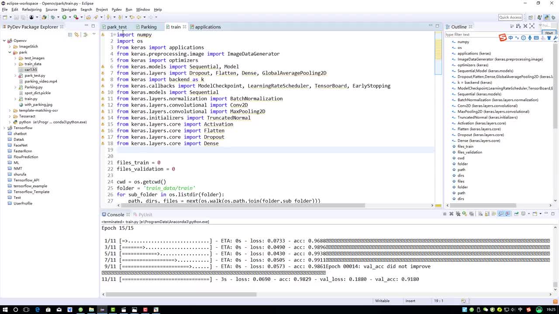Switch to the park_test editor tab
The image size is (559, 314).
(x=117, y=27)
